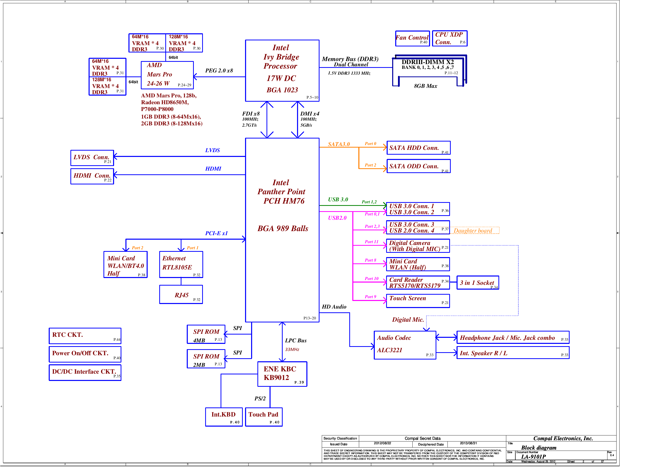The width and height of the screenshot is (664, 469).
Task: Click the SPI ROM 2MB block
Action: [206, 359]
